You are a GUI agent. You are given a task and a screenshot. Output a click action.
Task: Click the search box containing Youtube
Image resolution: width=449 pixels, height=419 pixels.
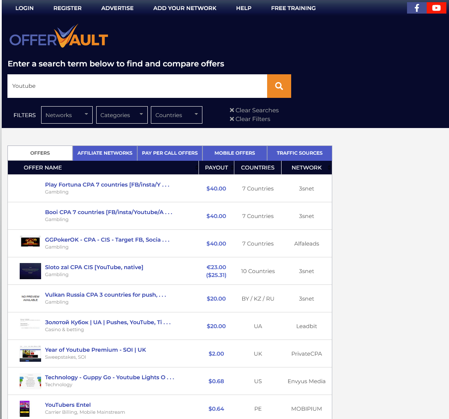[x=137, y=86]
